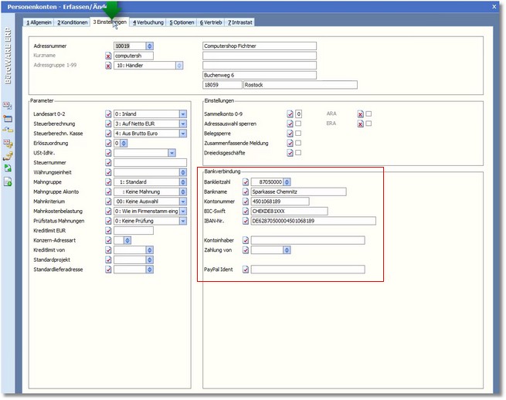Enable the Belegsperre checkbox
Viewport: 506px width, 400px height.
pyautogui.click(x=298, y=134)
